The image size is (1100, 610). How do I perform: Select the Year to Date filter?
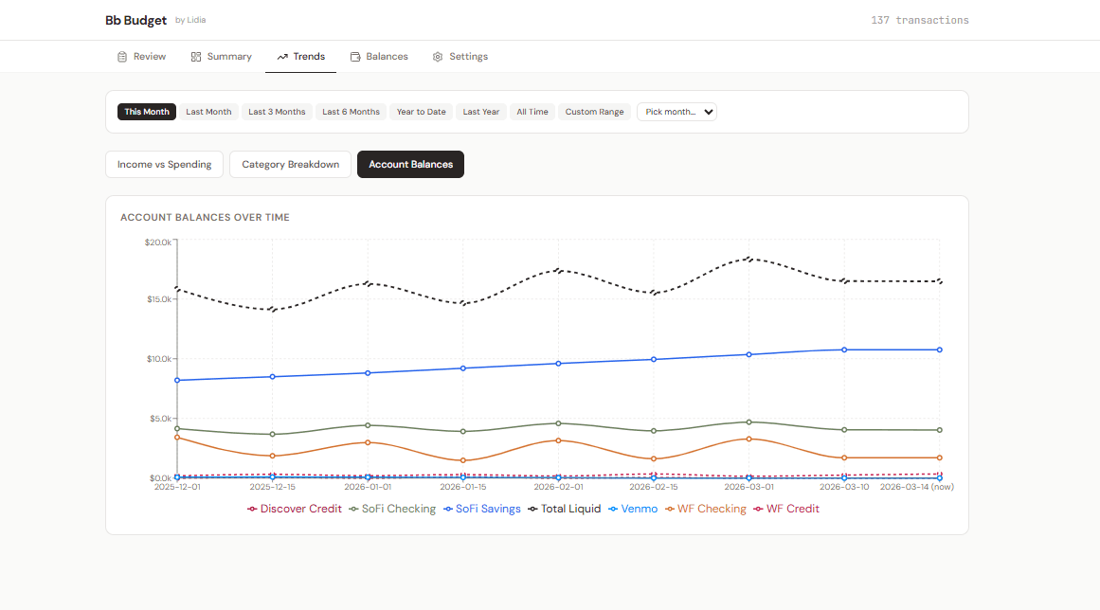tap(421, 112)
